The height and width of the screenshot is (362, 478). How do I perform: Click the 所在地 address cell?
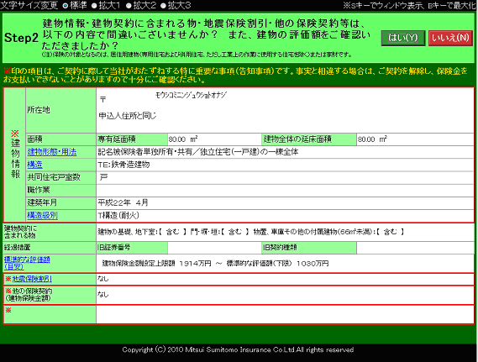tap(285, 110)
